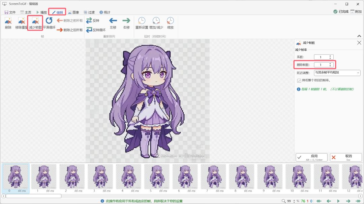
Task: Move frame left (左移)
Action: click(113, 23)
